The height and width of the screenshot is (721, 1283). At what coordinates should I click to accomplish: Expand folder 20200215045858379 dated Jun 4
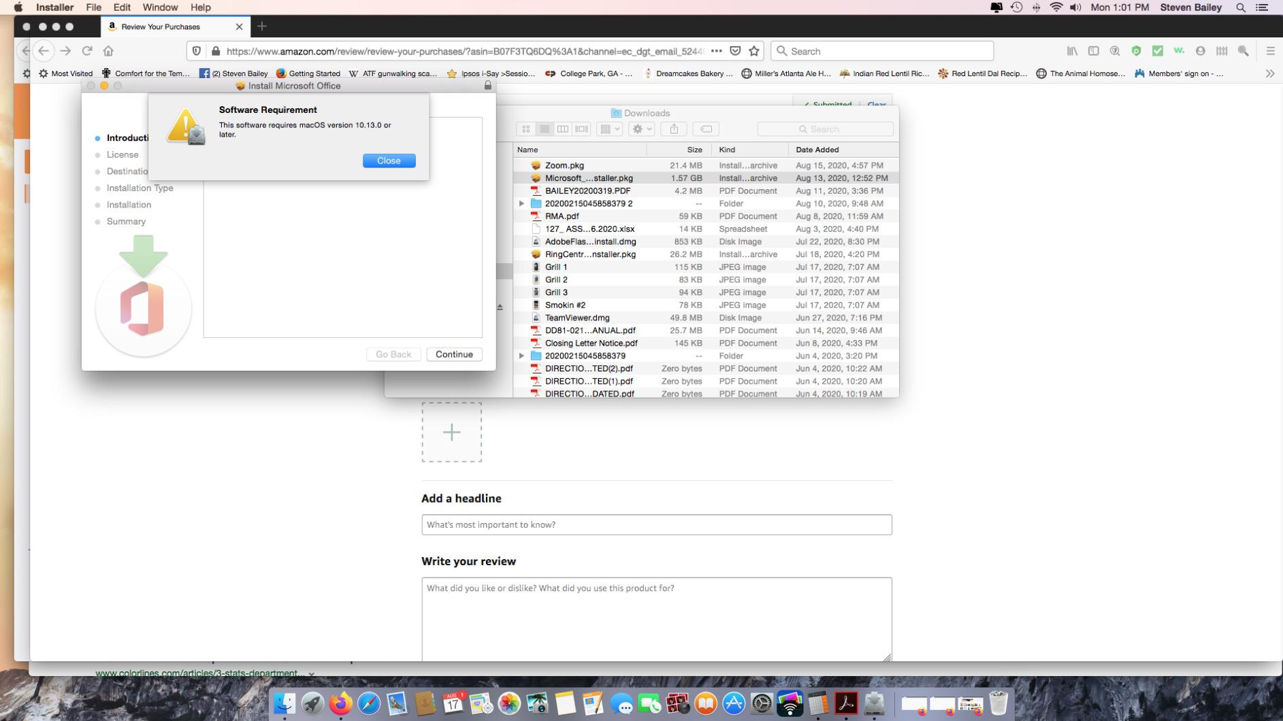(x=521, y=356)
